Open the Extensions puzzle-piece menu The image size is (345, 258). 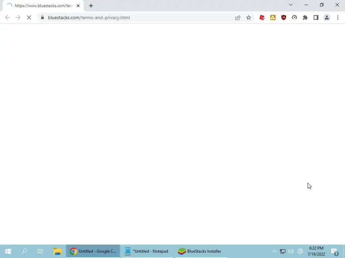tap(305, 17)
